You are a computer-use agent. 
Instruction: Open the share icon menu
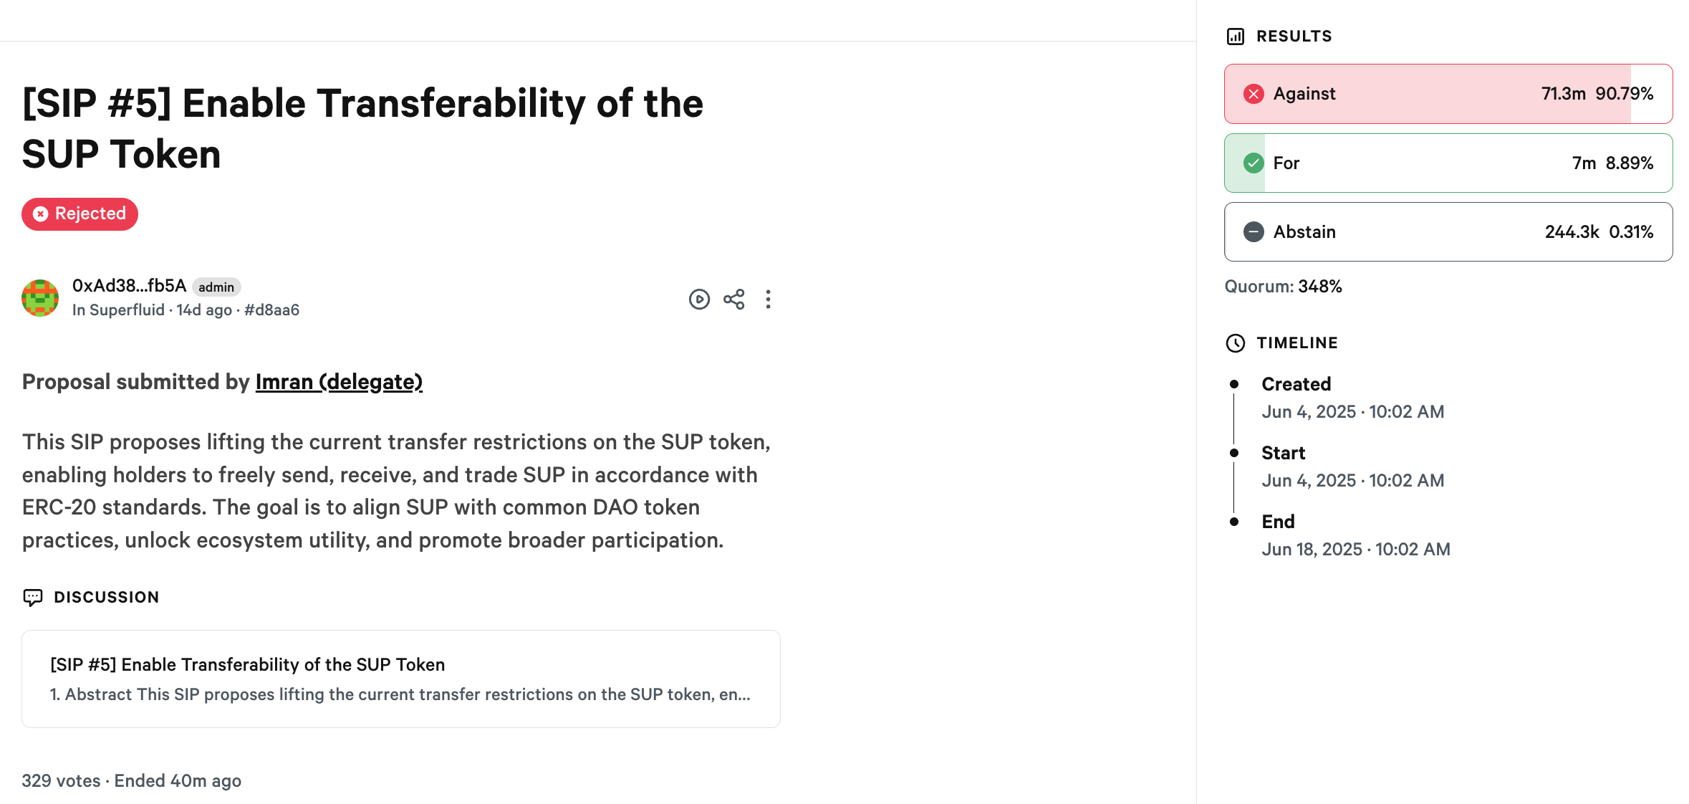(733, 300)
